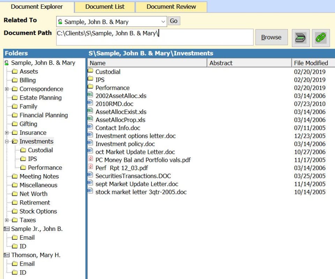Click the Assets folder icon in tree
The width and height of the screenshot is (335, 279).
15,71
